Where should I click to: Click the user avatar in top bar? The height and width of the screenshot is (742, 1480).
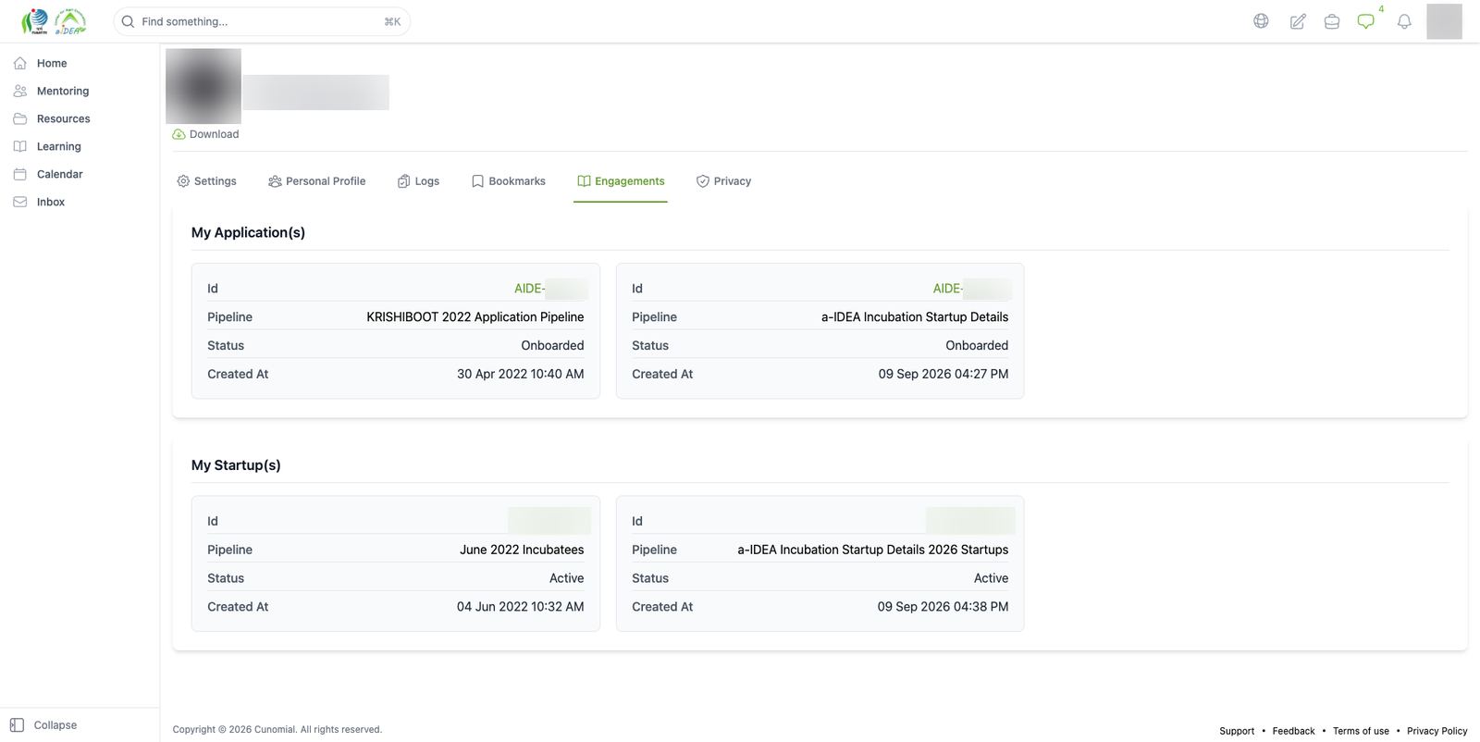(1444, 21)
